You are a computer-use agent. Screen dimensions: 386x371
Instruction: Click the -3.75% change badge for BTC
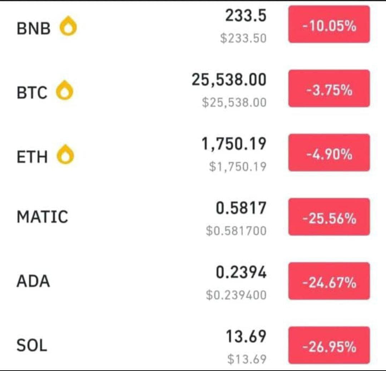point(329,88)
